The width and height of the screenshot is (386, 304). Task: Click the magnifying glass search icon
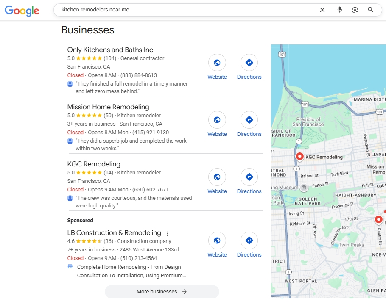click(370, 10)
